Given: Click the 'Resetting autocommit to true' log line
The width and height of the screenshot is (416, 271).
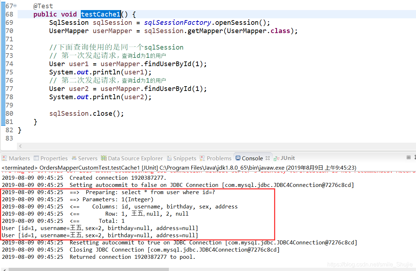Looking at the screenshot, I should [180, 242].
